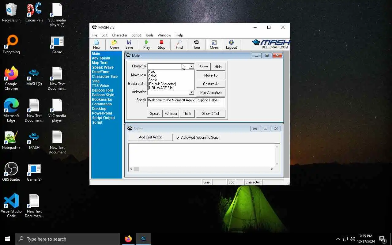Click into the Speak text field
The image size is (392, 245).
[186, 102]
